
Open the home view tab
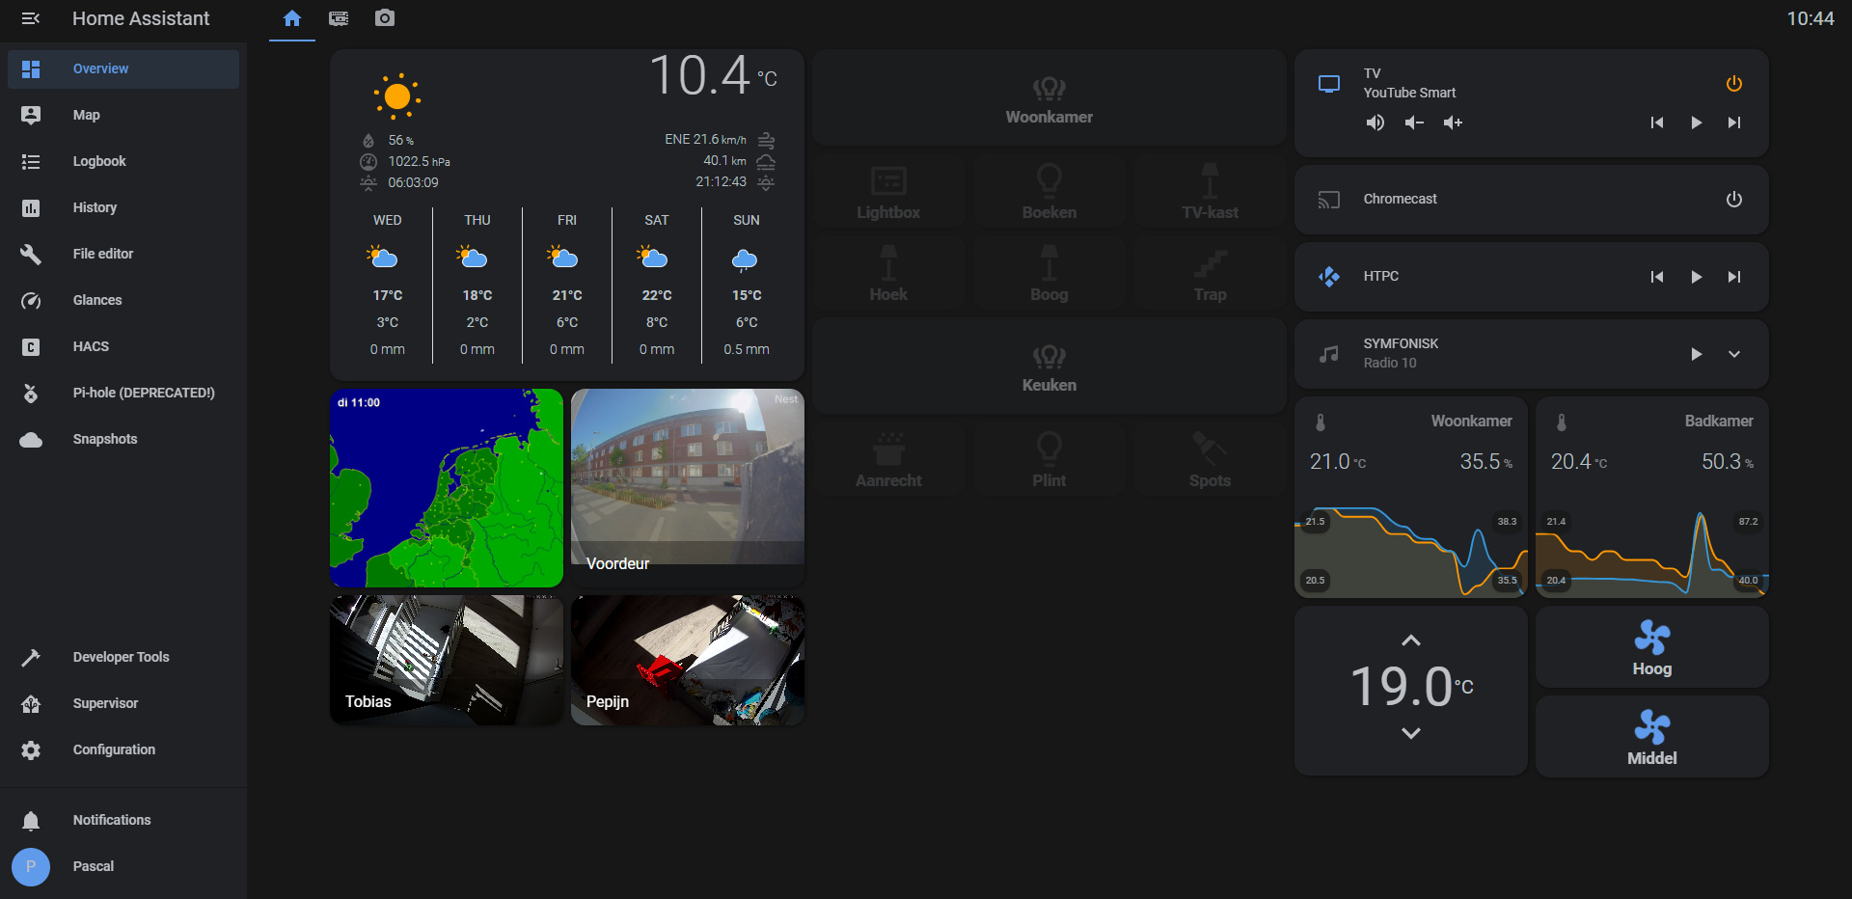[x=292, y=18]
